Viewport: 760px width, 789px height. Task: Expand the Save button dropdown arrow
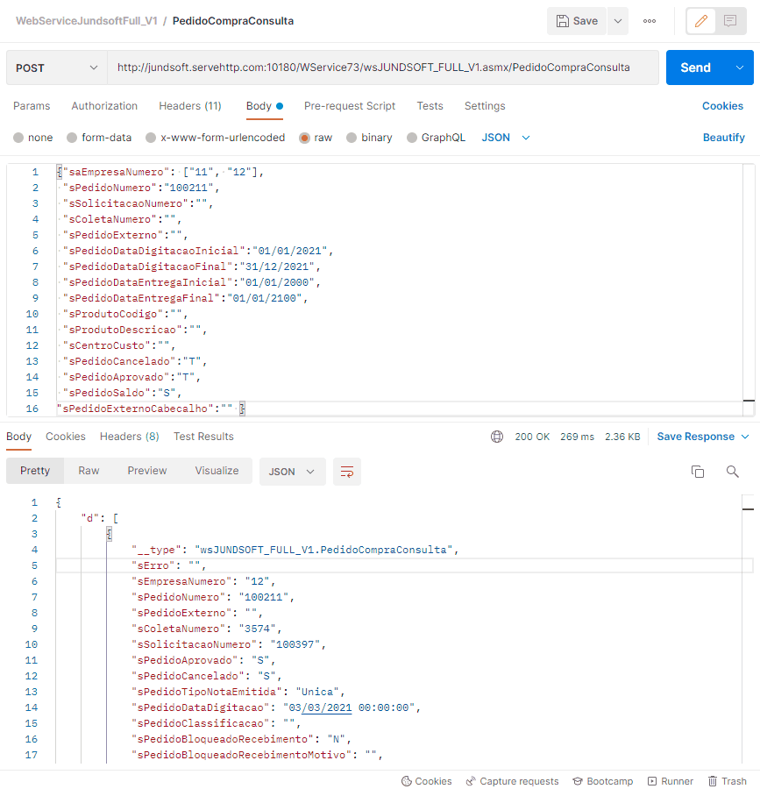(x=617, y=21)
